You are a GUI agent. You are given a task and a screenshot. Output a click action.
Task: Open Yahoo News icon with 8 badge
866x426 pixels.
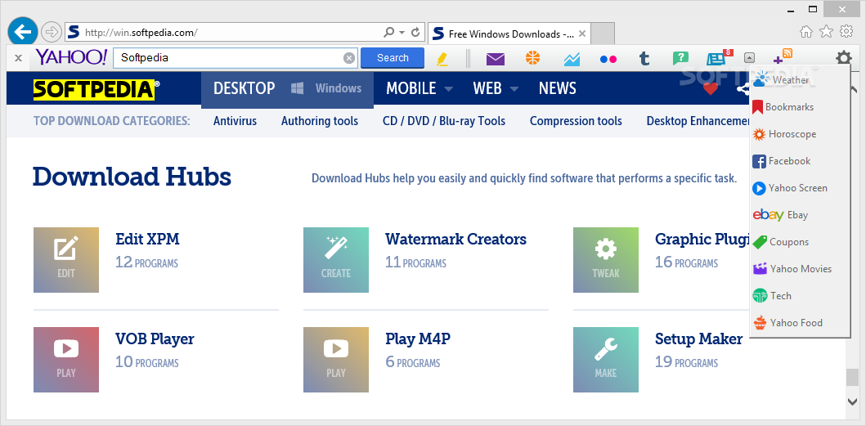[x=720, y=57]
